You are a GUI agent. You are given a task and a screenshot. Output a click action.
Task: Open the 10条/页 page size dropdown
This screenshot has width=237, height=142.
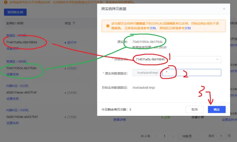[189, 136]
